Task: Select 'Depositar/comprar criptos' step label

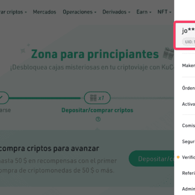Action: point(97,110)
